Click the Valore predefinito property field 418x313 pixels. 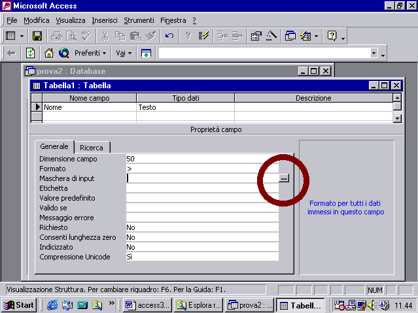point(202,198)
